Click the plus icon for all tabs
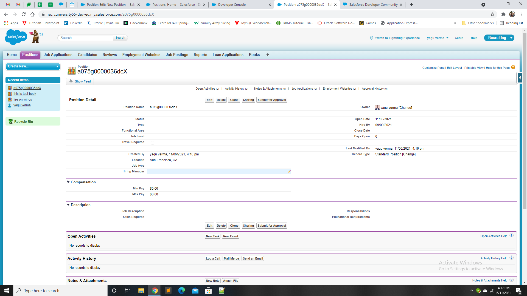The height and width of the screenshot is (296, 527). [x=268, y=55]
